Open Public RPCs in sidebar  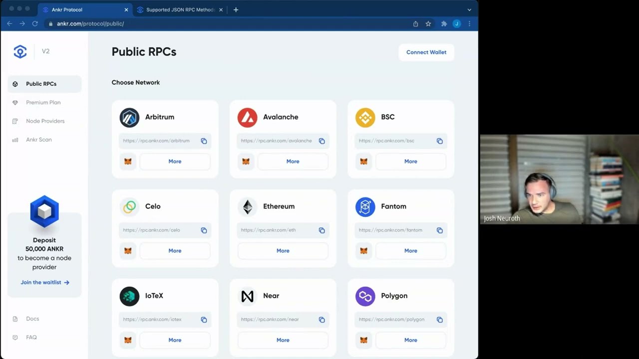tap(44, 84)
